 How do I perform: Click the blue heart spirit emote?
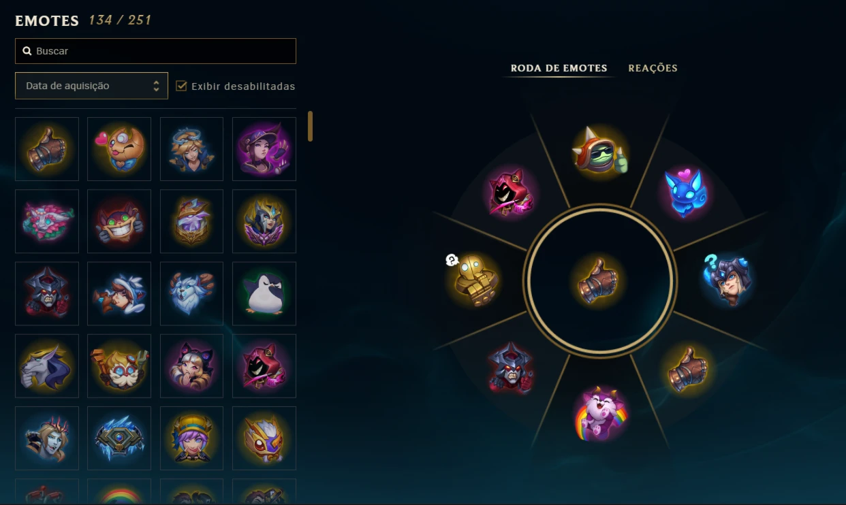point(687,192)
